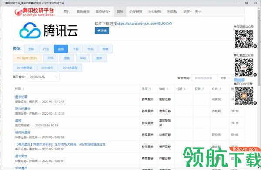Viewport: 261px width, 170px height.
Task: Filter by 2019新财富 ranking
Action: click(25, 68)
